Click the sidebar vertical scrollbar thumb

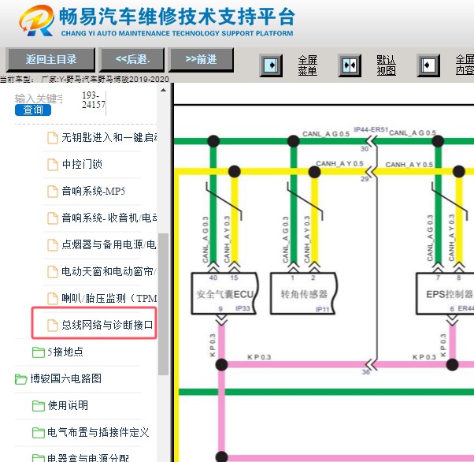coord(163,304)
